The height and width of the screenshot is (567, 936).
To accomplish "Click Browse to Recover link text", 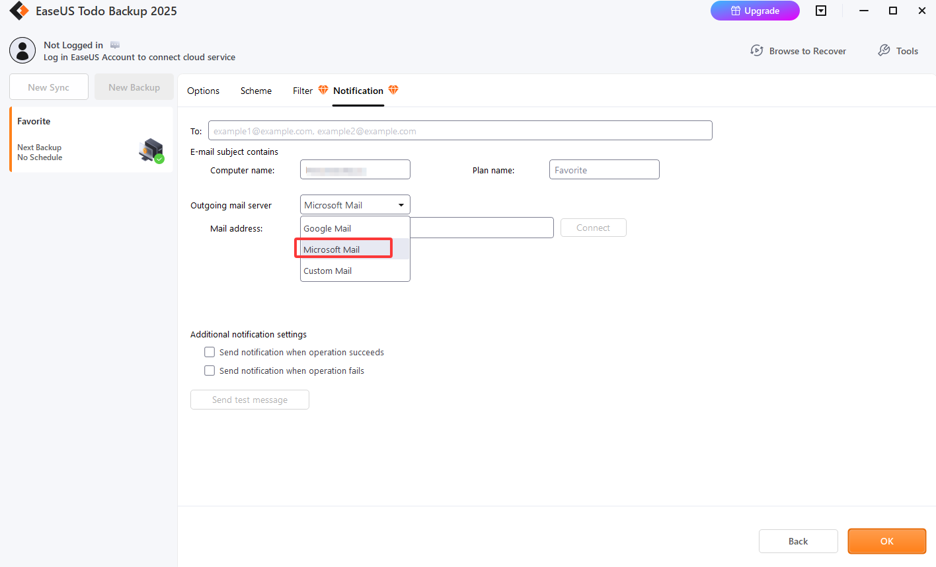I will coord(808,51).
